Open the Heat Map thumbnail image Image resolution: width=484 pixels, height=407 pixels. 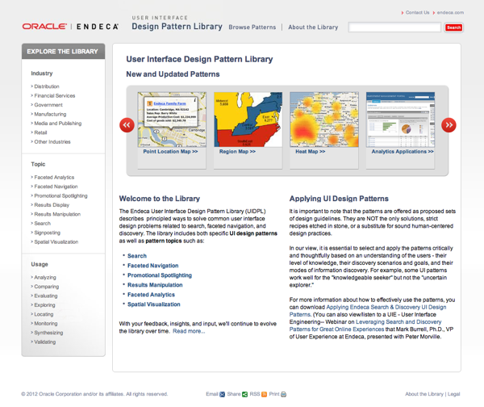pyautogui.click(x=324, y=120)
